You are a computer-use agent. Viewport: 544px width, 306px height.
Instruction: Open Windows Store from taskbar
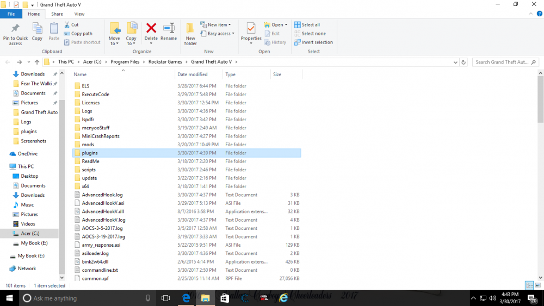point(225,298)
